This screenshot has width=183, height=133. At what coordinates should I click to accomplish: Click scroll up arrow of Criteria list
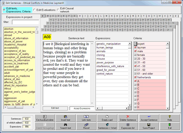[168, 44]
